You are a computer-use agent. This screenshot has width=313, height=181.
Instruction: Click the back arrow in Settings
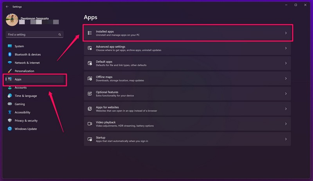[x=7, y=7]
